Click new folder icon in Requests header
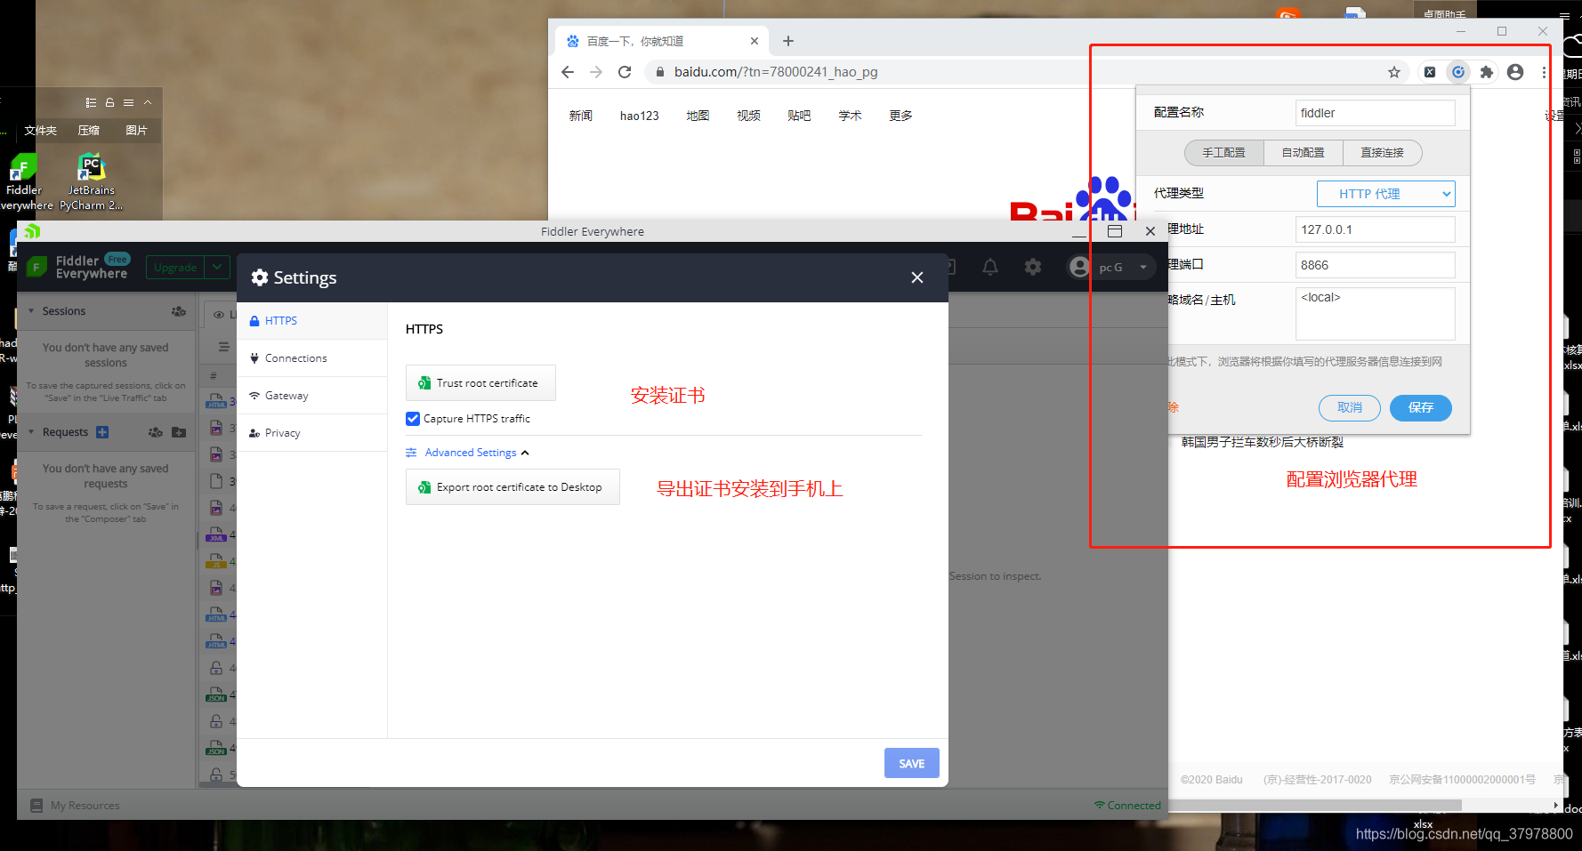Screen dimensions: 1582x851 point(179,432)
